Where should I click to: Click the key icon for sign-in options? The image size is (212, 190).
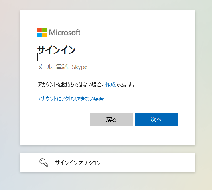[x=44, y=163]
